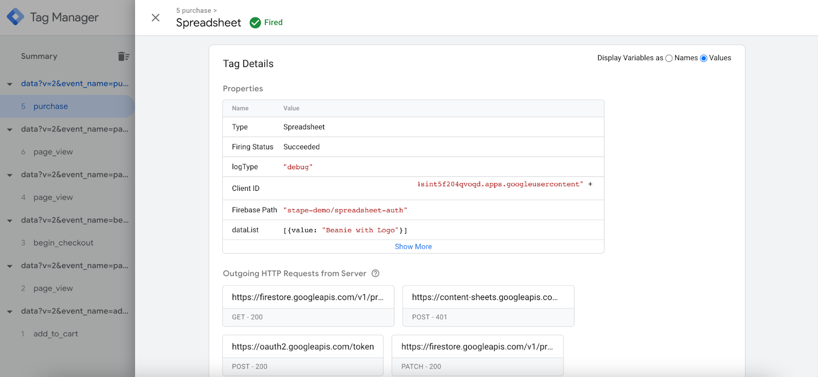Close the Spreadsheet tag details panel
The width and height of the screenshot is (818, 377).
[x=156, y=18]
